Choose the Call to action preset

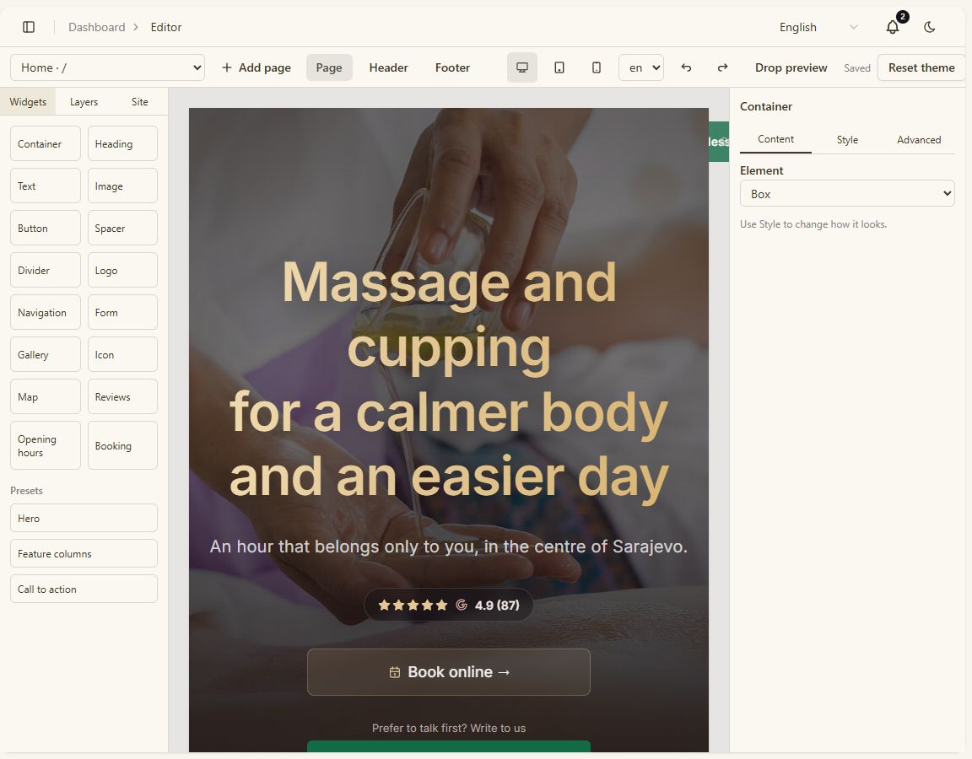tap(84, 589)
